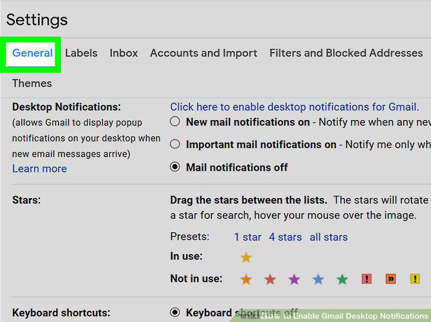Click the Presets label
431x322 pixels.
[189, 236]
